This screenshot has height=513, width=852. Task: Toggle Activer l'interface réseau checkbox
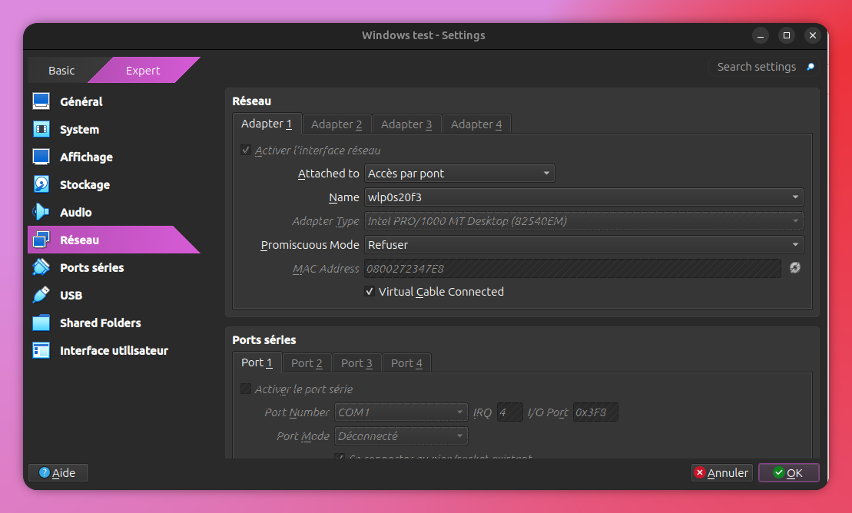tap(246, 151)
